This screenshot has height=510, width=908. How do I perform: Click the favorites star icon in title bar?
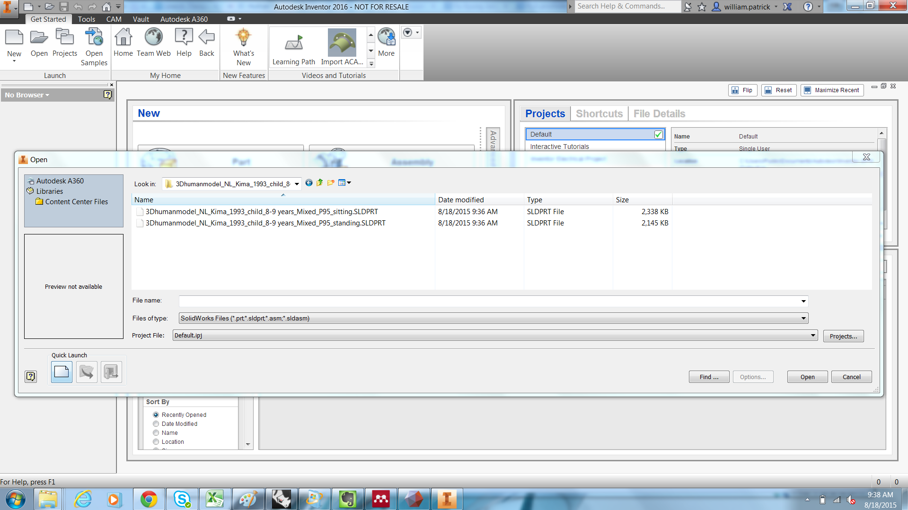(x=702, y=7)
